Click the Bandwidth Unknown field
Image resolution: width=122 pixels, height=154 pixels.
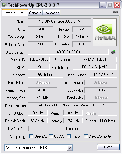coord(101,98)
